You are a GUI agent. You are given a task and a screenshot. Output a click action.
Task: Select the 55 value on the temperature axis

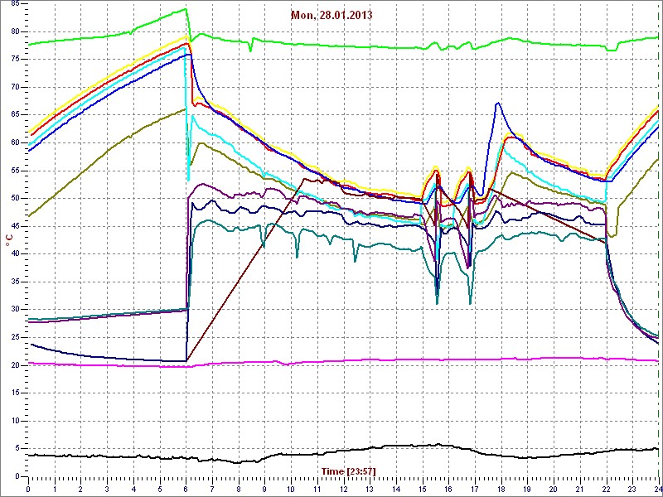coord(14,171)
